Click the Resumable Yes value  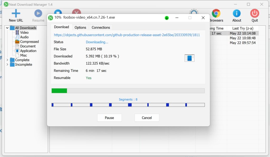tap(89, 78)
